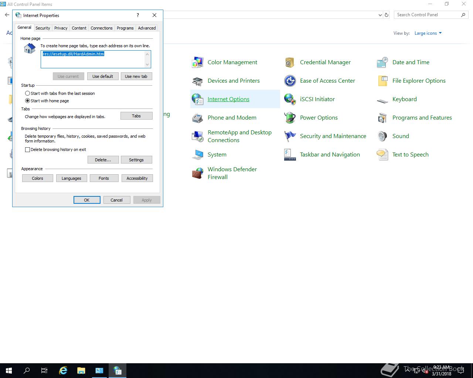Viewport: 473px width, 378px height.
Task: Open the Windows Defender Firewall link
Action: [232, 173]
